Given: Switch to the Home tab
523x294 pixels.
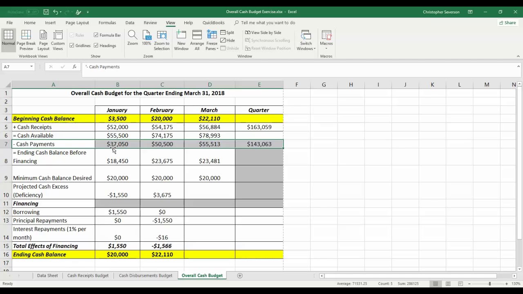Looking at the screenshot, I should (30, 23).
